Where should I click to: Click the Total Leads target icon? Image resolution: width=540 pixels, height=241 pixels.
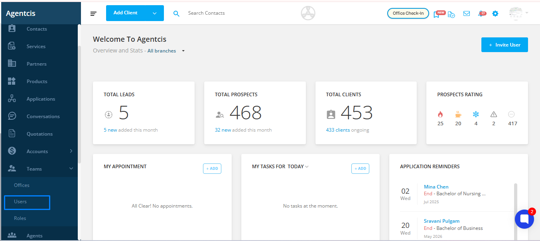click(108, 115)
